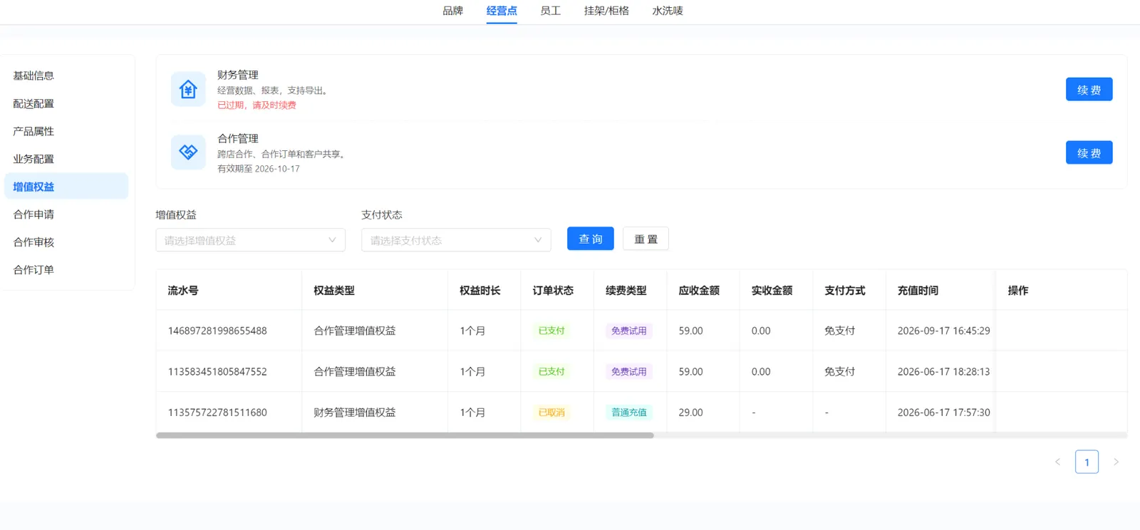Image resolution: width=1140 pixels, height=530 pixels.
Task: Click time 2026-09-17 16:45:29
Action: [943, 331]
